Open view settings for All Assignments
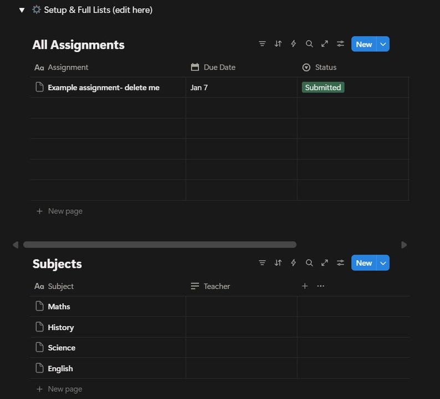440x399 pixels. pyautogui.click(x=340, y=44)
